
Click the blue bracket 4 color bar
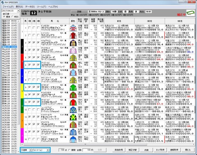click(x=22, y=76)
